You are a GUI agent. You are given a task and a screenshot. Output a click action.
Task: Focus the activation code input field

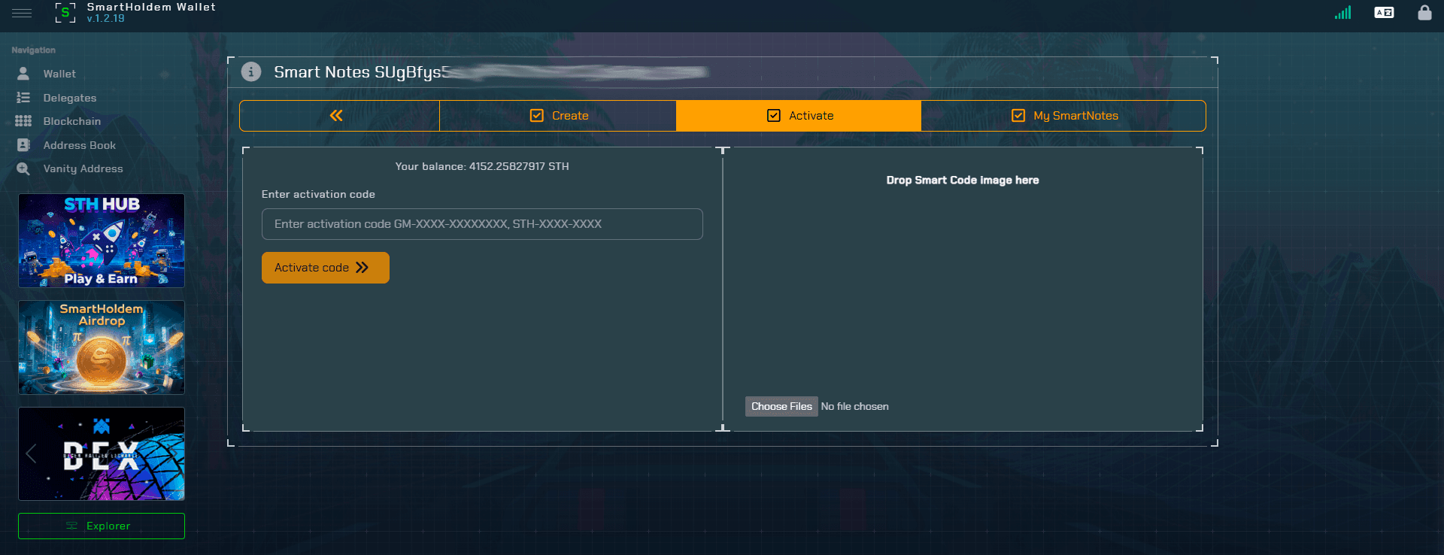point(482,224)
